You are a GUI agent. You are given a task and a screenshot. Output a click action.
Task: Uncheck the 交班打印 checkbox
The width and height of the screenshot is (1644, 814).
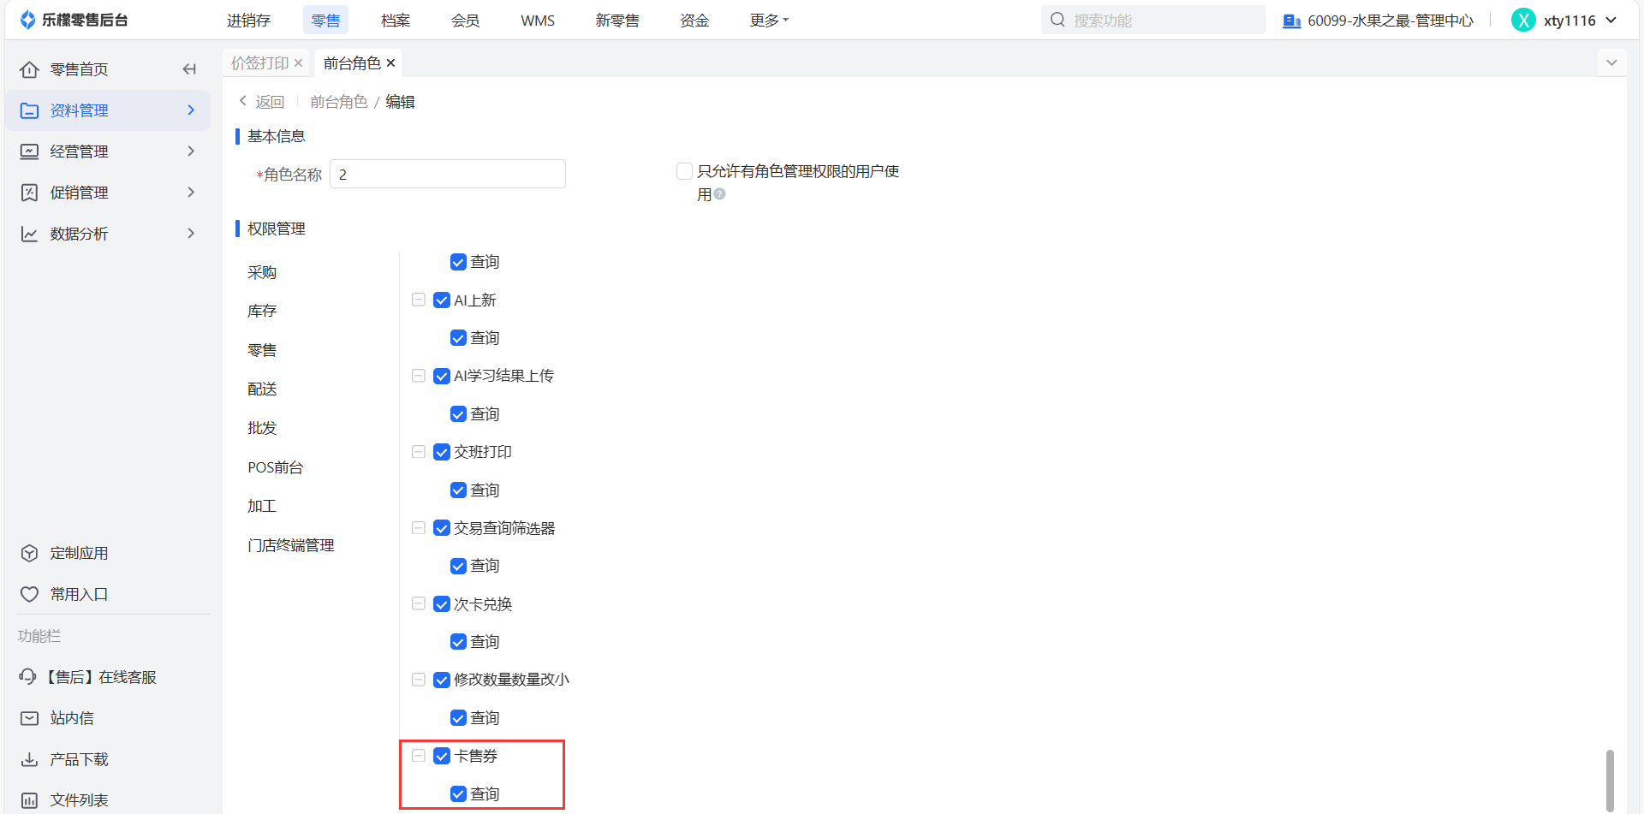[x=442, y=452]
